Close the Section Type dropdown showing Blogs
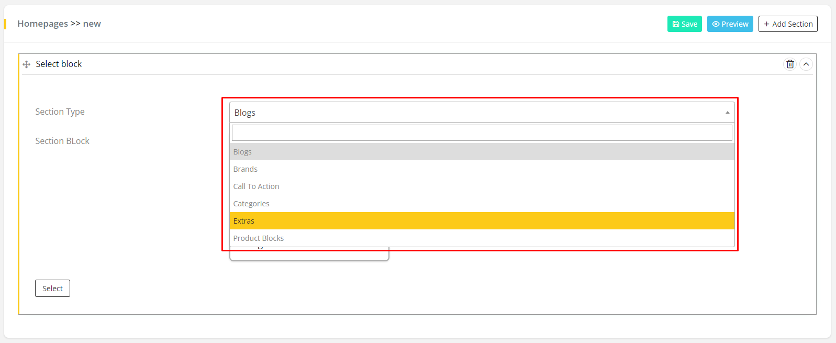Viewport: 836px width, 343px height. [x=482, y=113]
